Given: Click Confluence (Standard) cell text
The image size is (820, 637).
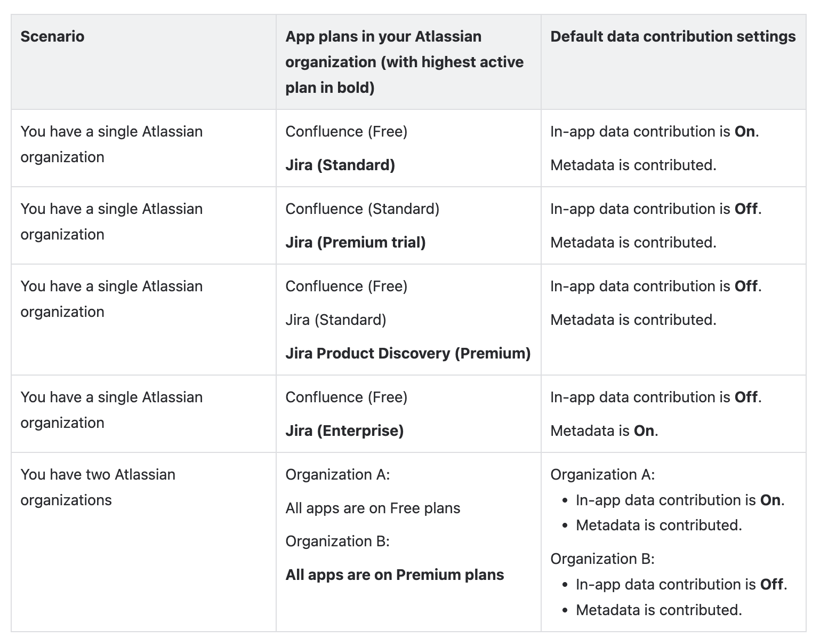Looking at the screenshot, I should [x=363, y=209].
